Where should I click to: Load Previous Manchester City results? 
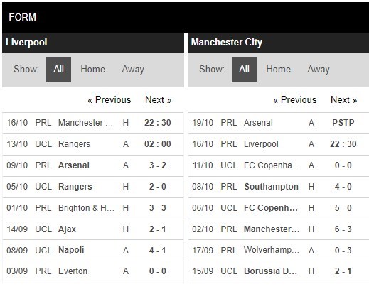(295, 100)
